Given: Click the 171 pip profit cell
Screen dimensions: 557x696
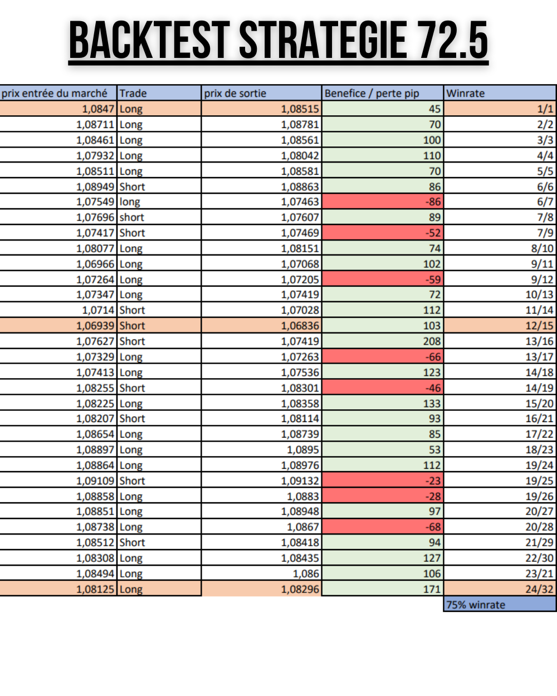Looking at the screenshot, I should coord(382,589).
